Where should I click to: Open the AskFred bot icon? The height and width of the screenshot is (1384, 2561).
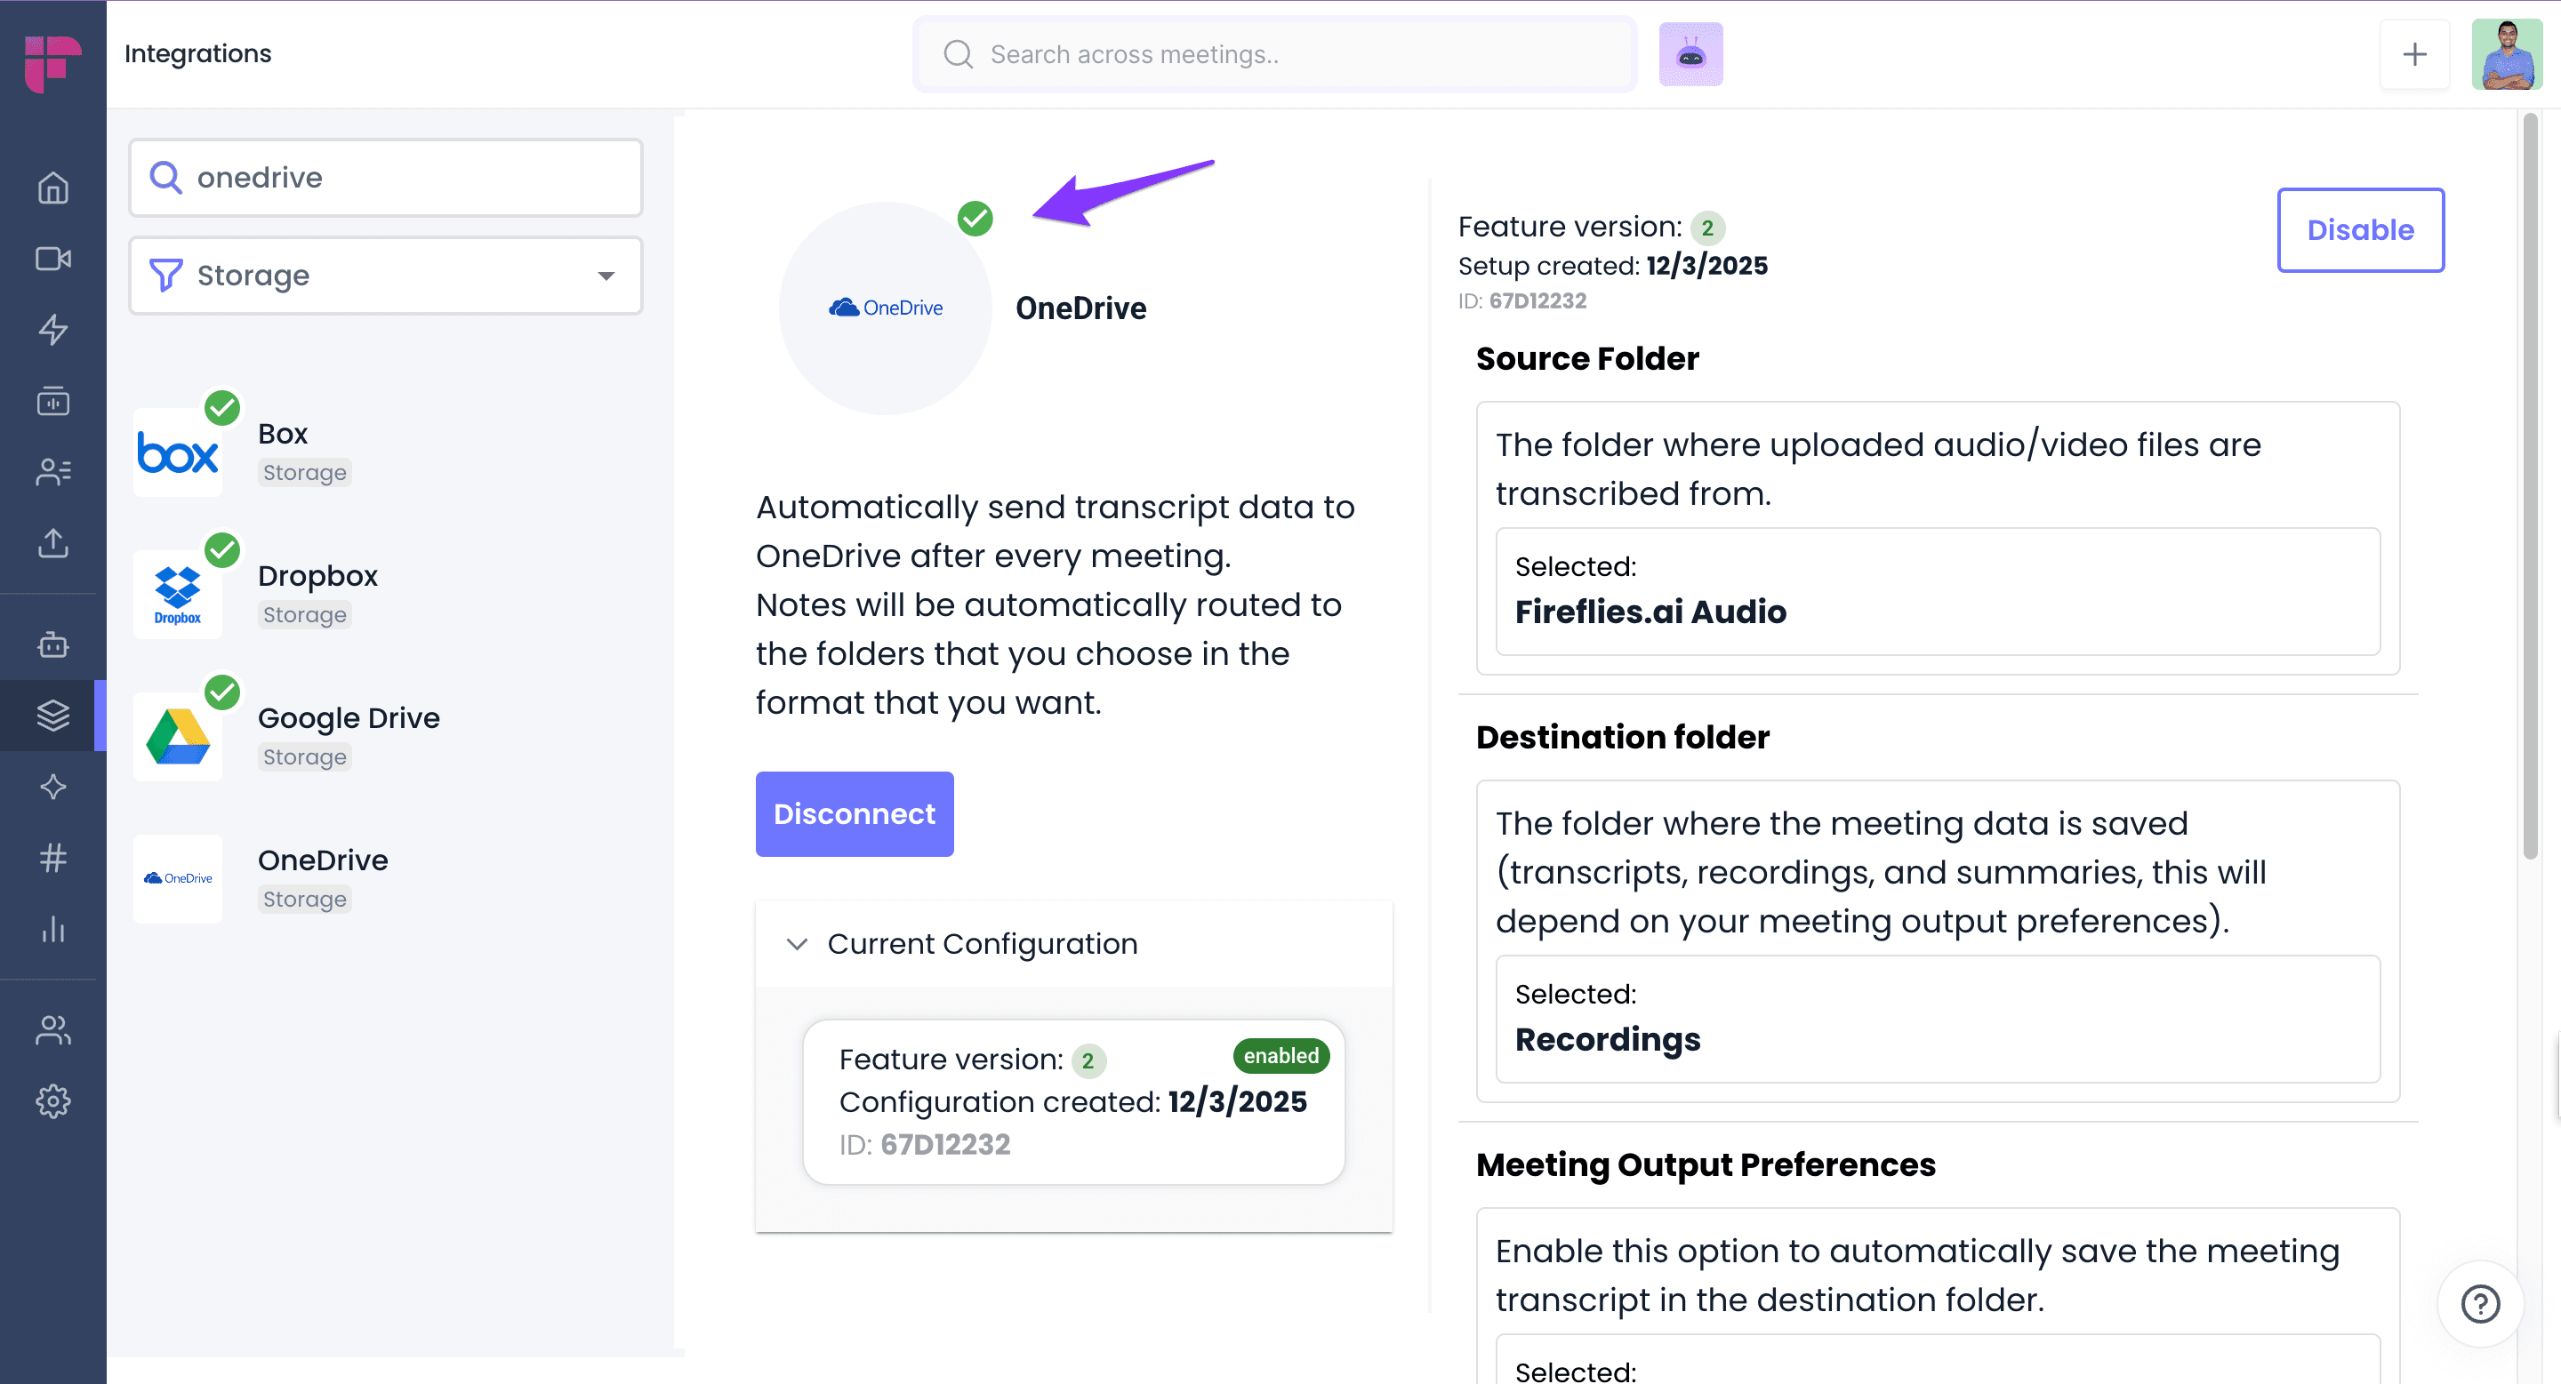(1690, 53)
